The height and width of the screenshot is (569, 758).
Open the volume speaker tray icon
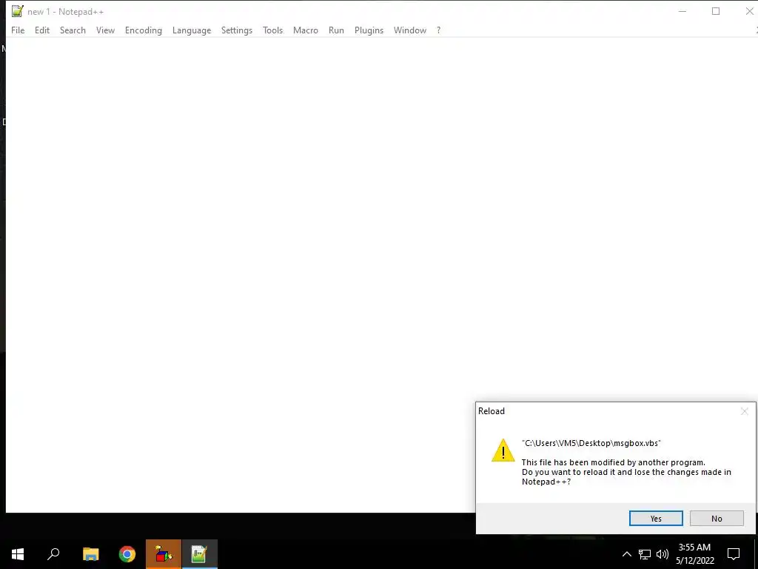[663, 554]
